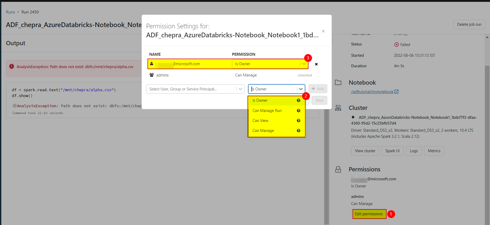Click the right panel scrollbar up arrow
The height and width of the screenshot is (225, 490).
[x=487, y=37]
